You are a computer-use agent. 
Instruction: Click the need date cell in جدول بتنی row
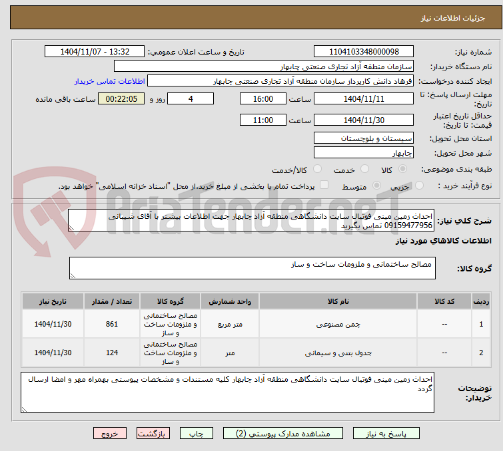[53, 353]
